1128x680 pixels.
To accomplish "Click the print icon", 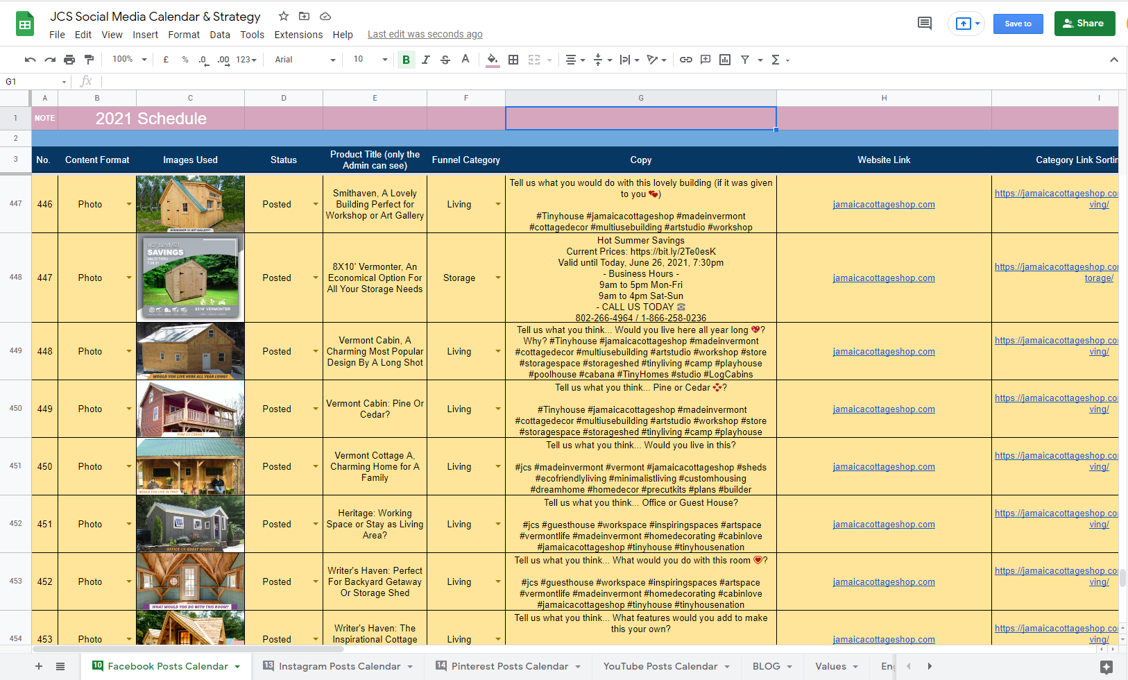I will (x=69, y=60).
